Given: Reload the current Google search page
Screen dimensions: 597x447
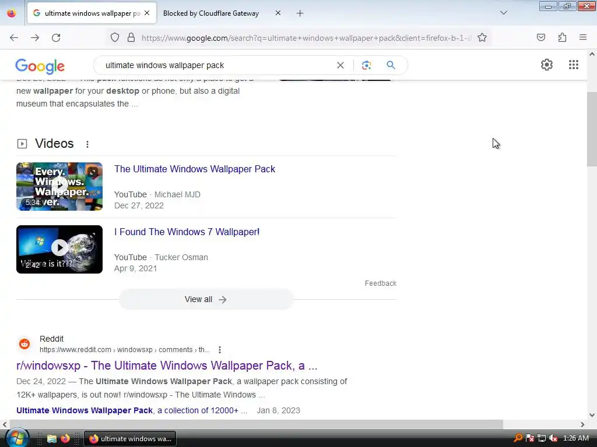Looking at the screenshot, I should click(x=56, y=38).
